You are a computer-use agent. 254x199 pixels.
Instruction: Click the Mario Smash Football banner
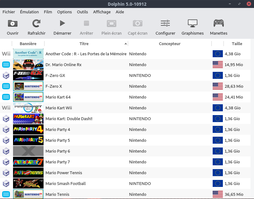28,183
